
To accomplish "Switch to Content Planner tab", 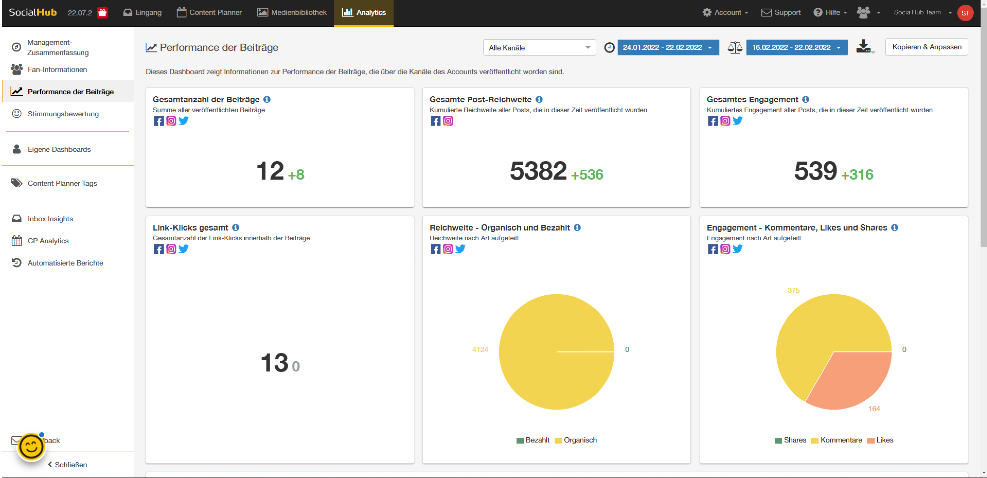I will click(209, 13).
